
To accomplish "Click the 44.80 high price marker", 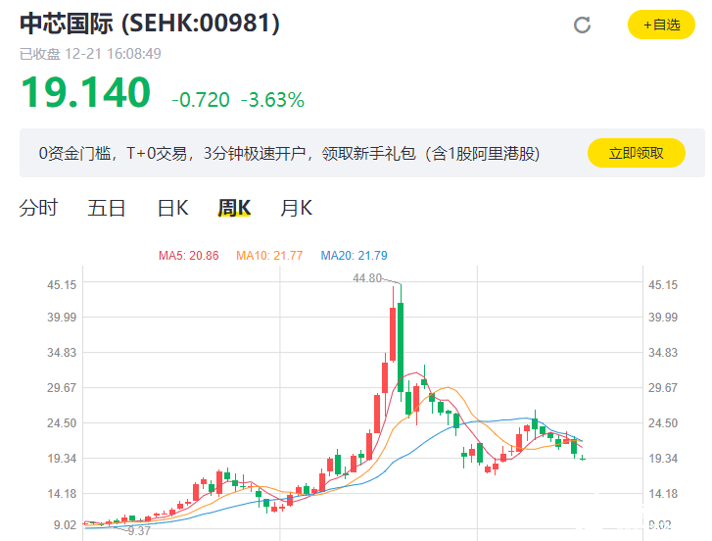I will point(367,278).
